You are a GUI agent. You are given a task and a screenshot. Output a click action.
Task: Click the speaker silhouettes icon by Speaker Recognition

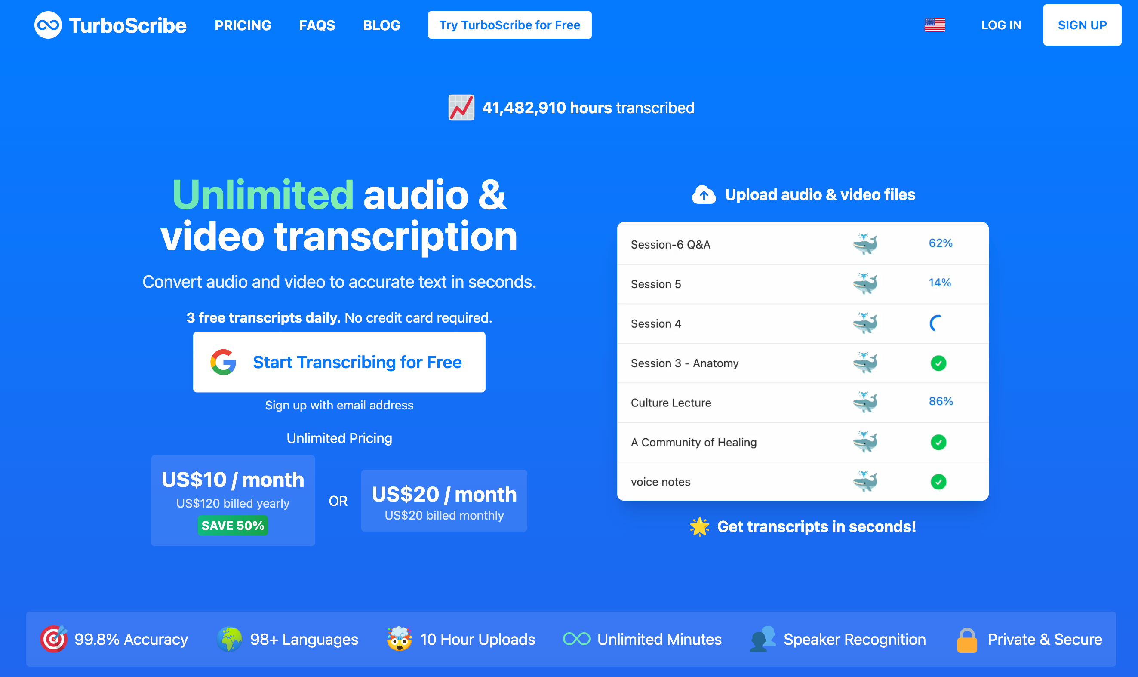763,639
